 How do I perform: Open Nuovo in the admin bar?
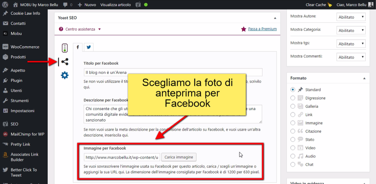coord(87,5)
